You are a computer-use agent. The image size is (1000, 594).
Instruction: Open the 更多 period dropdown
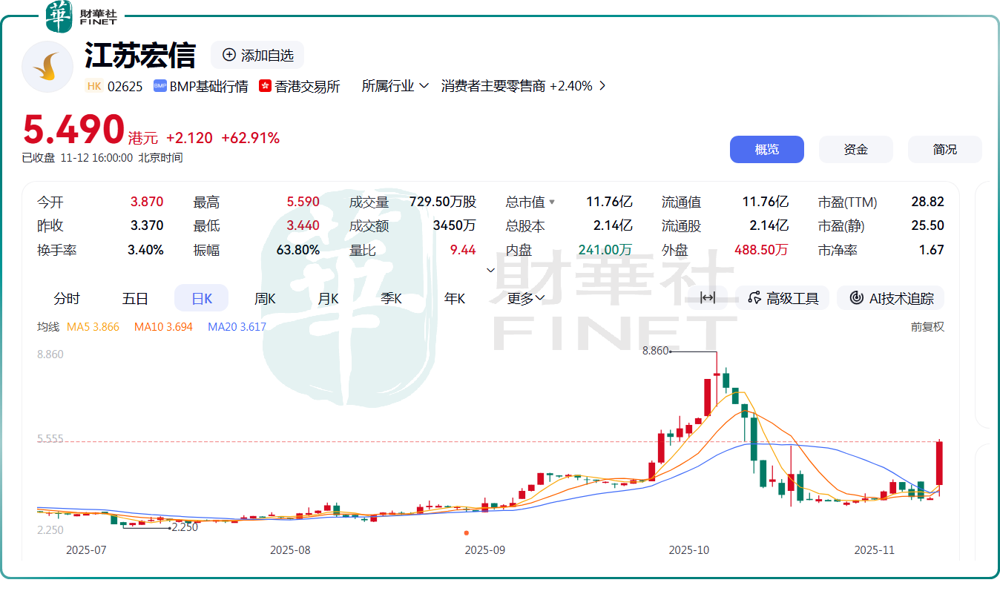[527, 298]
